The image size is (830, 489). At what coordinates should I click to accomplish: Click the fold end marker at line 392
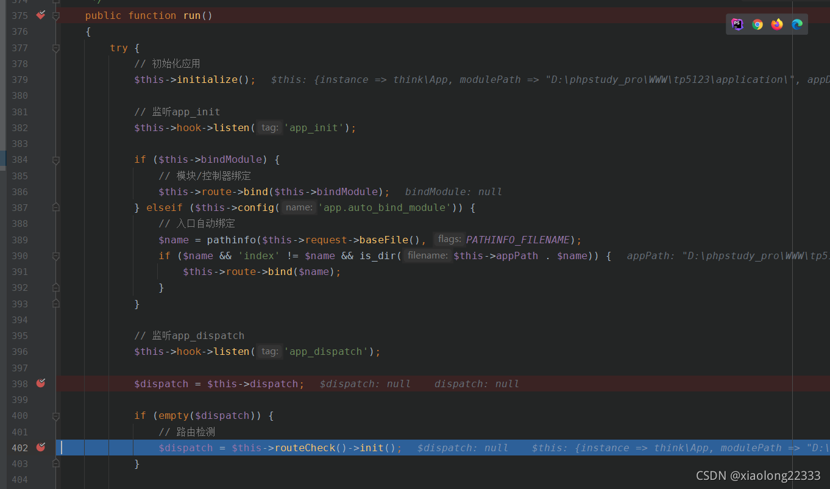[x=56, y=287]
